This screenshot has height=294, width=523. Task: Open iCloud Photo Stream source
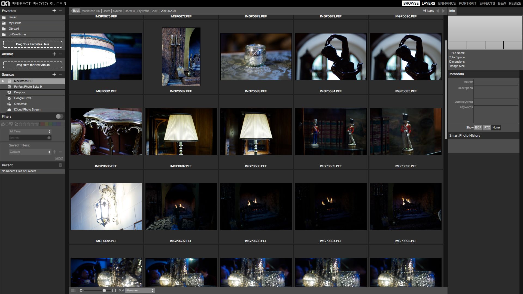(x=27, y=109)
